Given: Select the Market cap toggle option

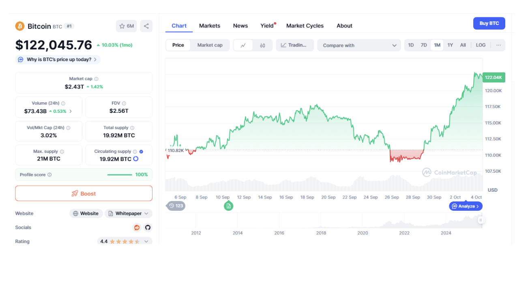Looking at the screenshot, I should (210, 45).
